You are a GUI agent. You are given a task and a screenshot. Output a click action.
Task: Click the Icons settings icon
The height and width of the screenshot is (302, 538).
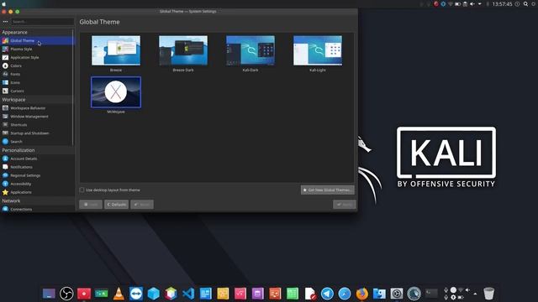[5, 82]
